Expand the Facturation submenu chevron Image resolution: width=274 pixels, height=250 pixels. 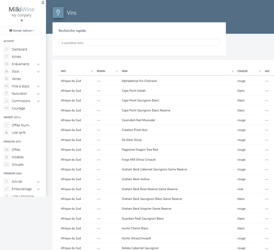click(x=38, y=94)
